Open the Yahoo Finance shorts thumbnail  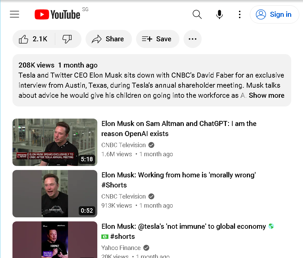[55, 240]
